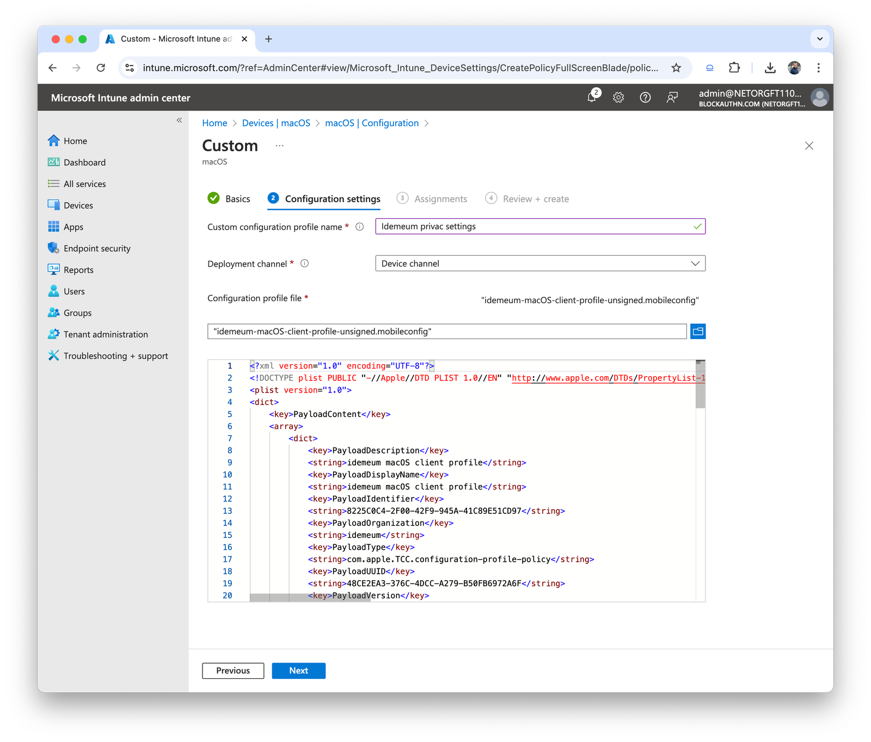Open browser extensions puzzle icon
871x742 pixels.
[734, 68]
